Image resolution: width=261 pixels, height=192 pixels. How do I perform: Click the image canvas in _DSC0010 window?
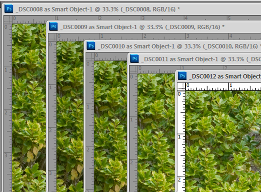click(110, 126)
